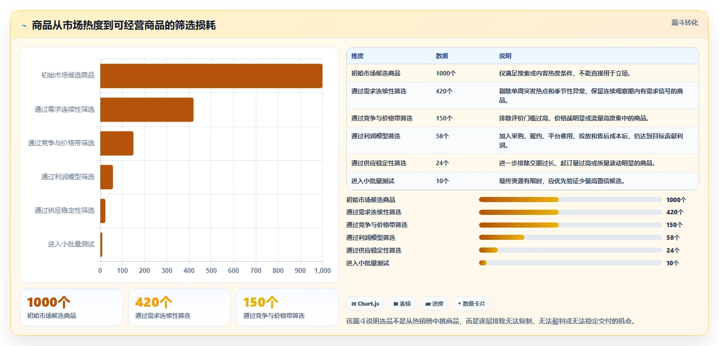719x346 pixels.
Task: Click the funnel icon beside the page title
Action: [25, 26]
